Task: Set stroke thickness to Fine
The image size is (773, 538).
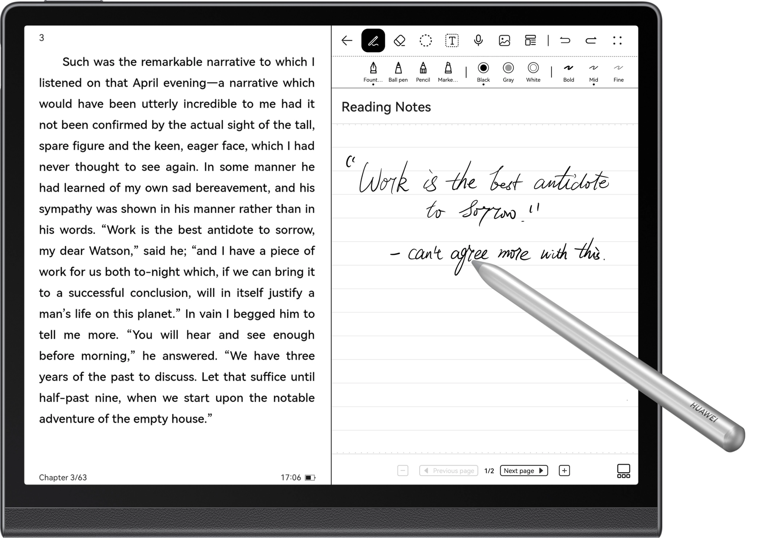Action: [618, 72]
